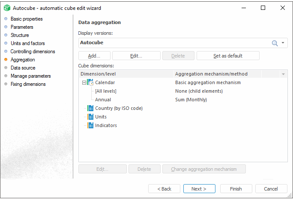Select the [All levels] row
Viewport: 293px width, 200px height.
tap(105, 91)
